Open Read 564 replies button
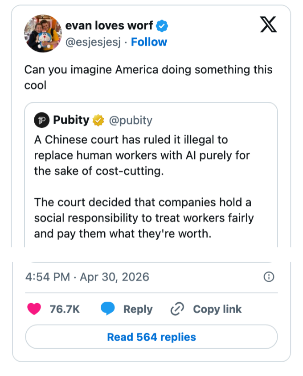 click(x=151, y=337)
